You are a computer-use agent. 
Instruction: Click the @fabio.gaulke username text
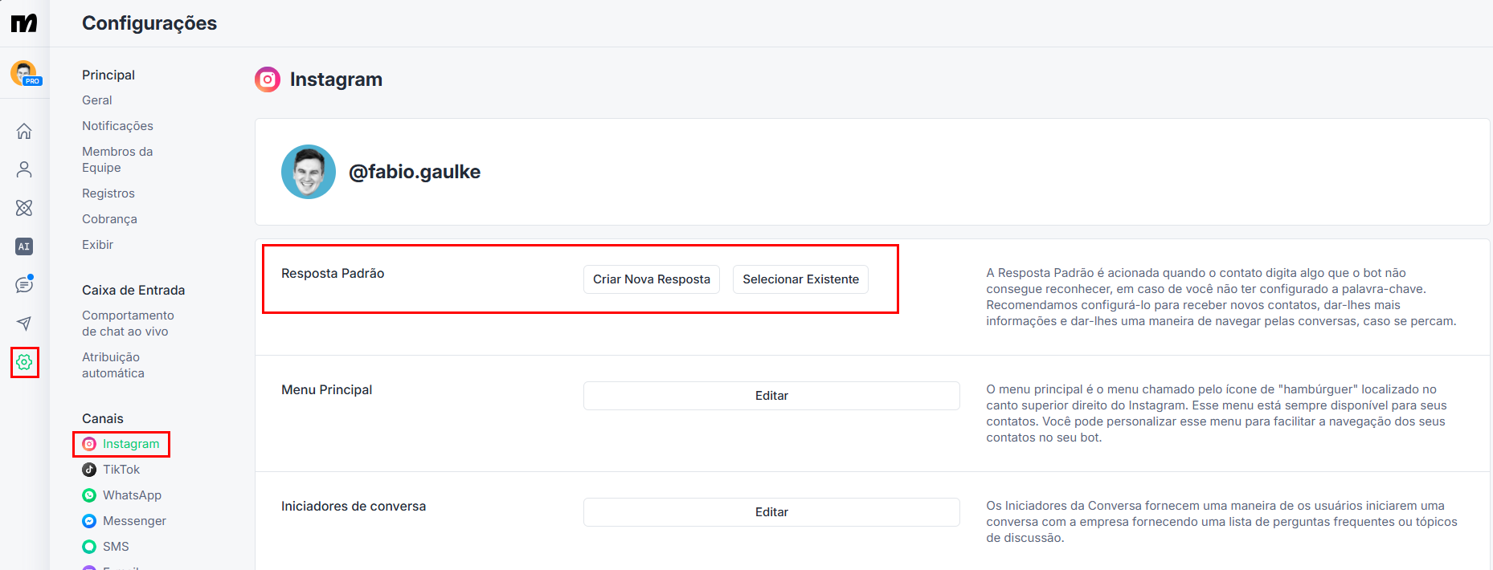(x=415, y=172)
